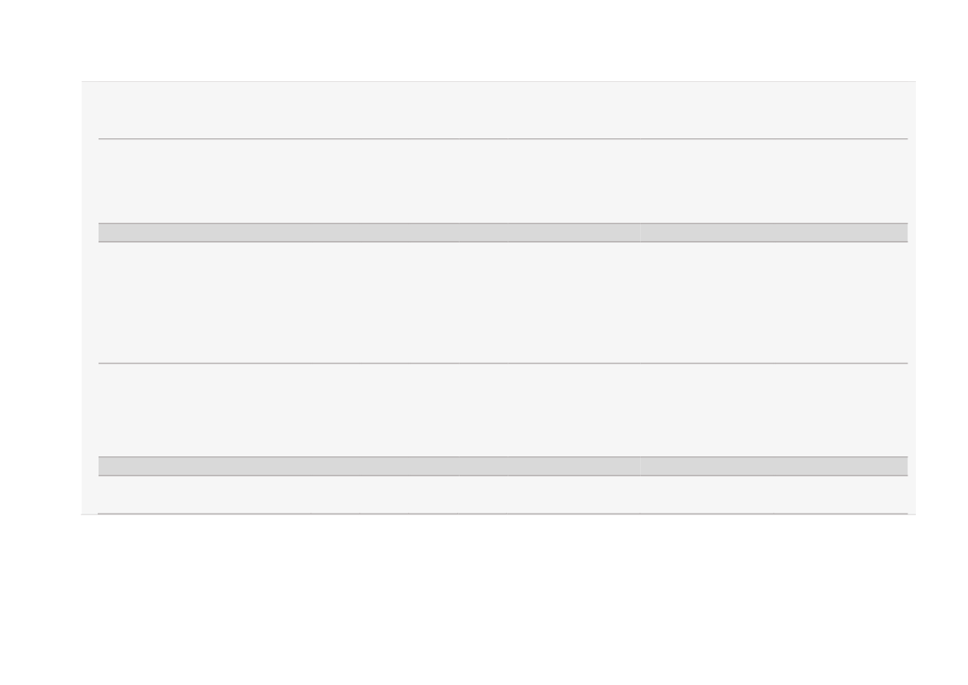Click the light gray panel's left inner padding

[x=90, y=297]
